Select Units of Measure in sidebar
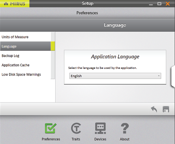 (25, 37)
